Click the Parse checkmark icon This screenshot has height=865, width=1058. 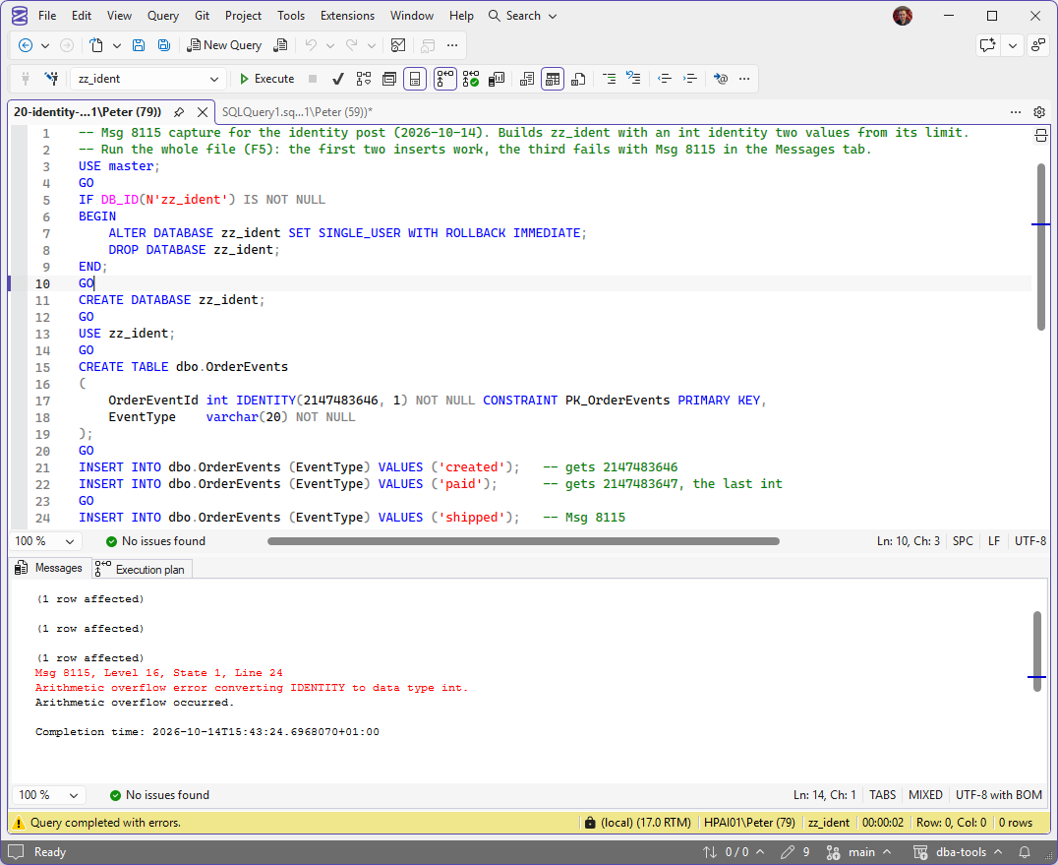coord(338,79)
